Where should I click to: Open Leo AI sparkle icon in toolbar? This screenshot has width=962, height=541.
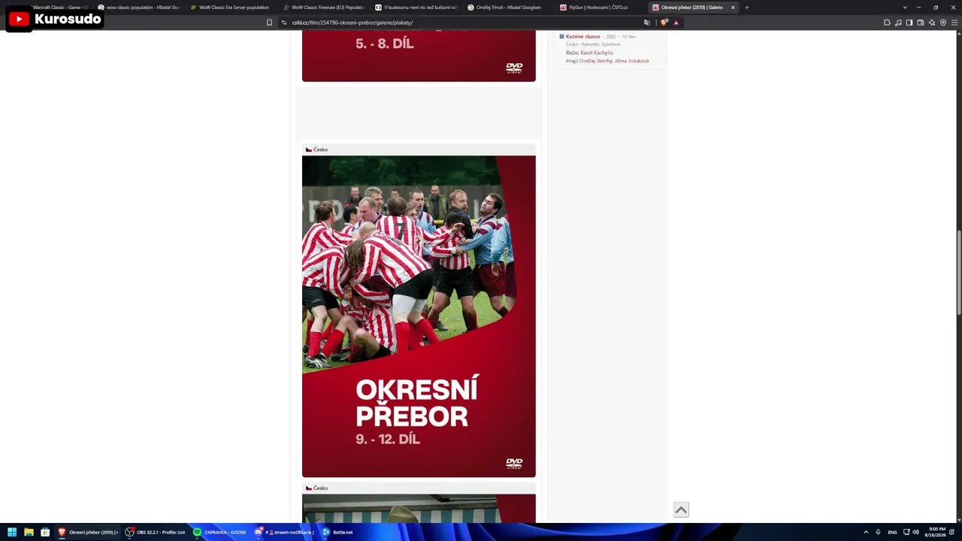(x=932, y=23)
